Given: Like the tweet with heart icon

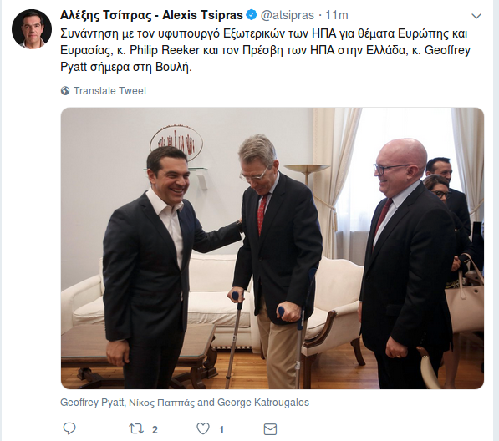Looking at the screenshot, I should tap(203, 429).
